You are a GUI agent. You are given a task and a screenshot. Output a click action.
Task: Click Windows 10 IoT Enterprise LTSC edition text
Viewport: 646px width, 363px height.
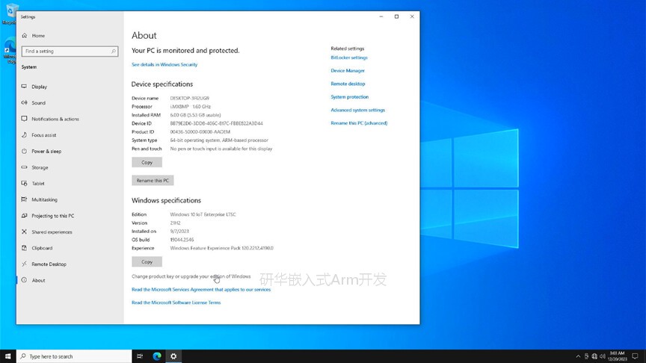[203, 214]
